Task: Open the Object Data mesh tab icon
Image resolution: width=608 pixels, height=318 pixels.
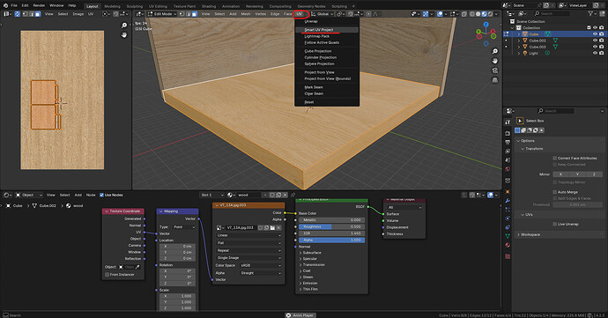Action: [508, 236]
